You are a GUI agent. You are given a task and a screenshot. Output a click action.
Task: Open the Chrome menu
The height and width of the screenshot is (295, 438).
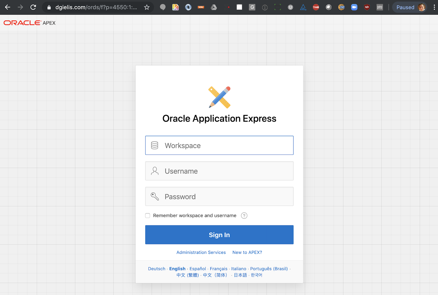point(434,7)
